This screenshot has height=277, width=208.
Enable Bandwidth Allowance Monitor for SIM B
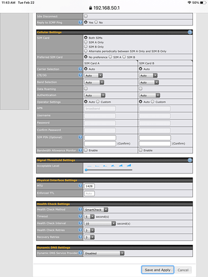point(141,150)
